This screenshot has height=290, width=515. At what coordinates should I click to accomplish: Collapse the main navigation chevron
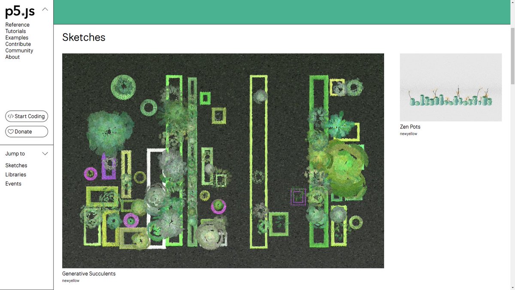pos(45,9)
